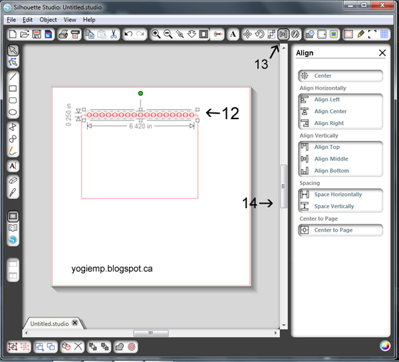Open the File menu
Image resolution: width=399 pixels, height=362 pixels.
click(11, 20)
